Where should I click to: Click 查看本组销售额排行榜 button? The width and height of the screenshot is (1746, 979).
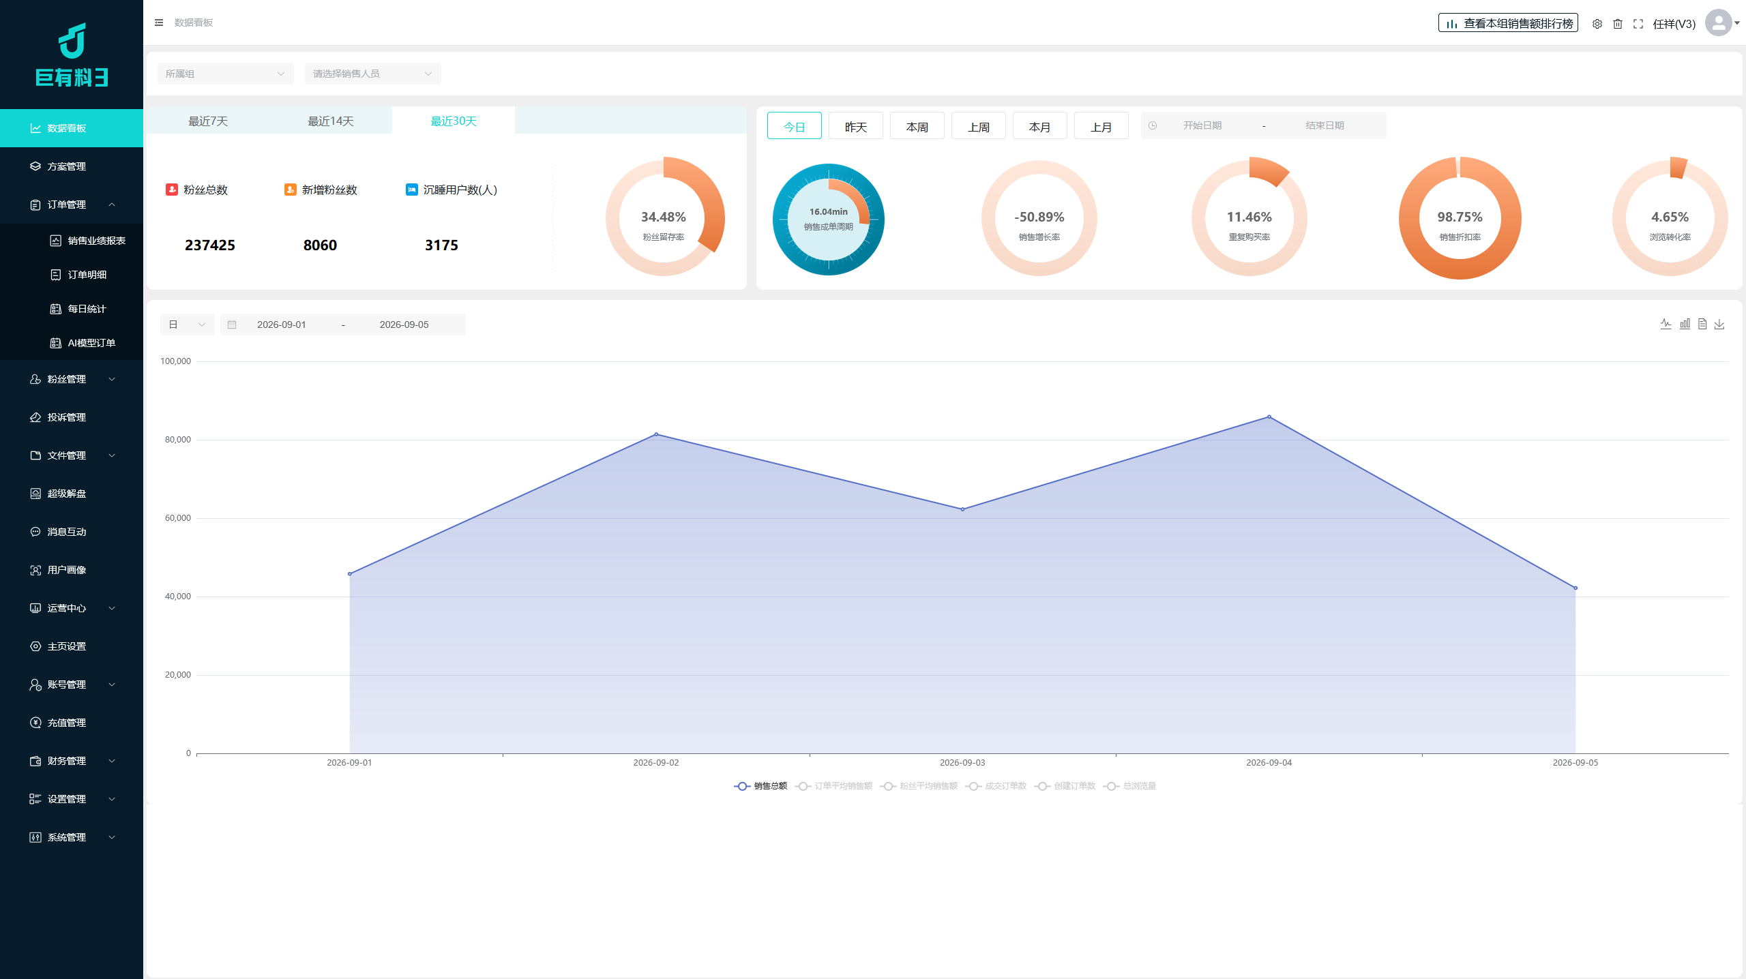pyautogui.click(x=1508, y=23)
